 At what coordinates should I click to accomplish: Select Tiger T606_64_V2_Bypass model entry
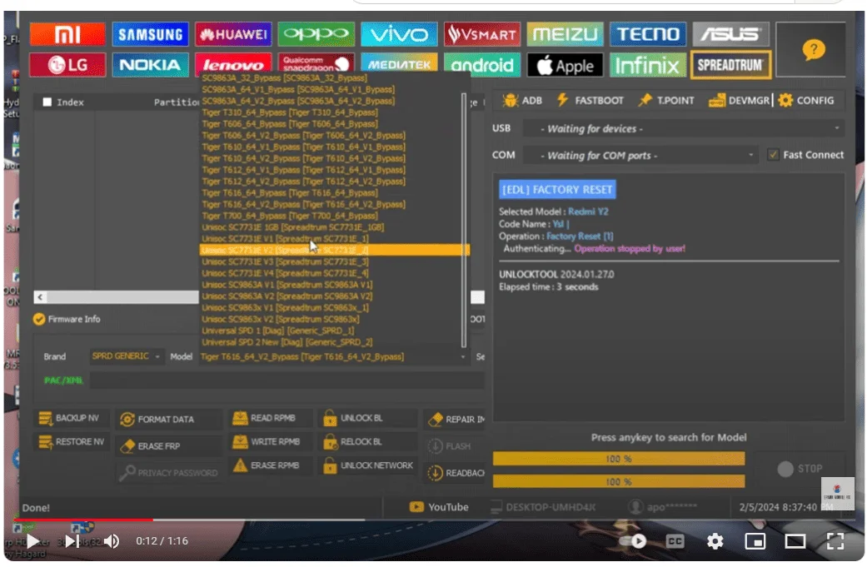(x=303, y=136)
